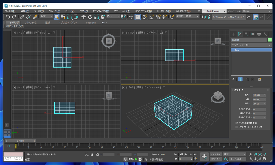Click the Configure Modifier Sets icon

point(260,79)
